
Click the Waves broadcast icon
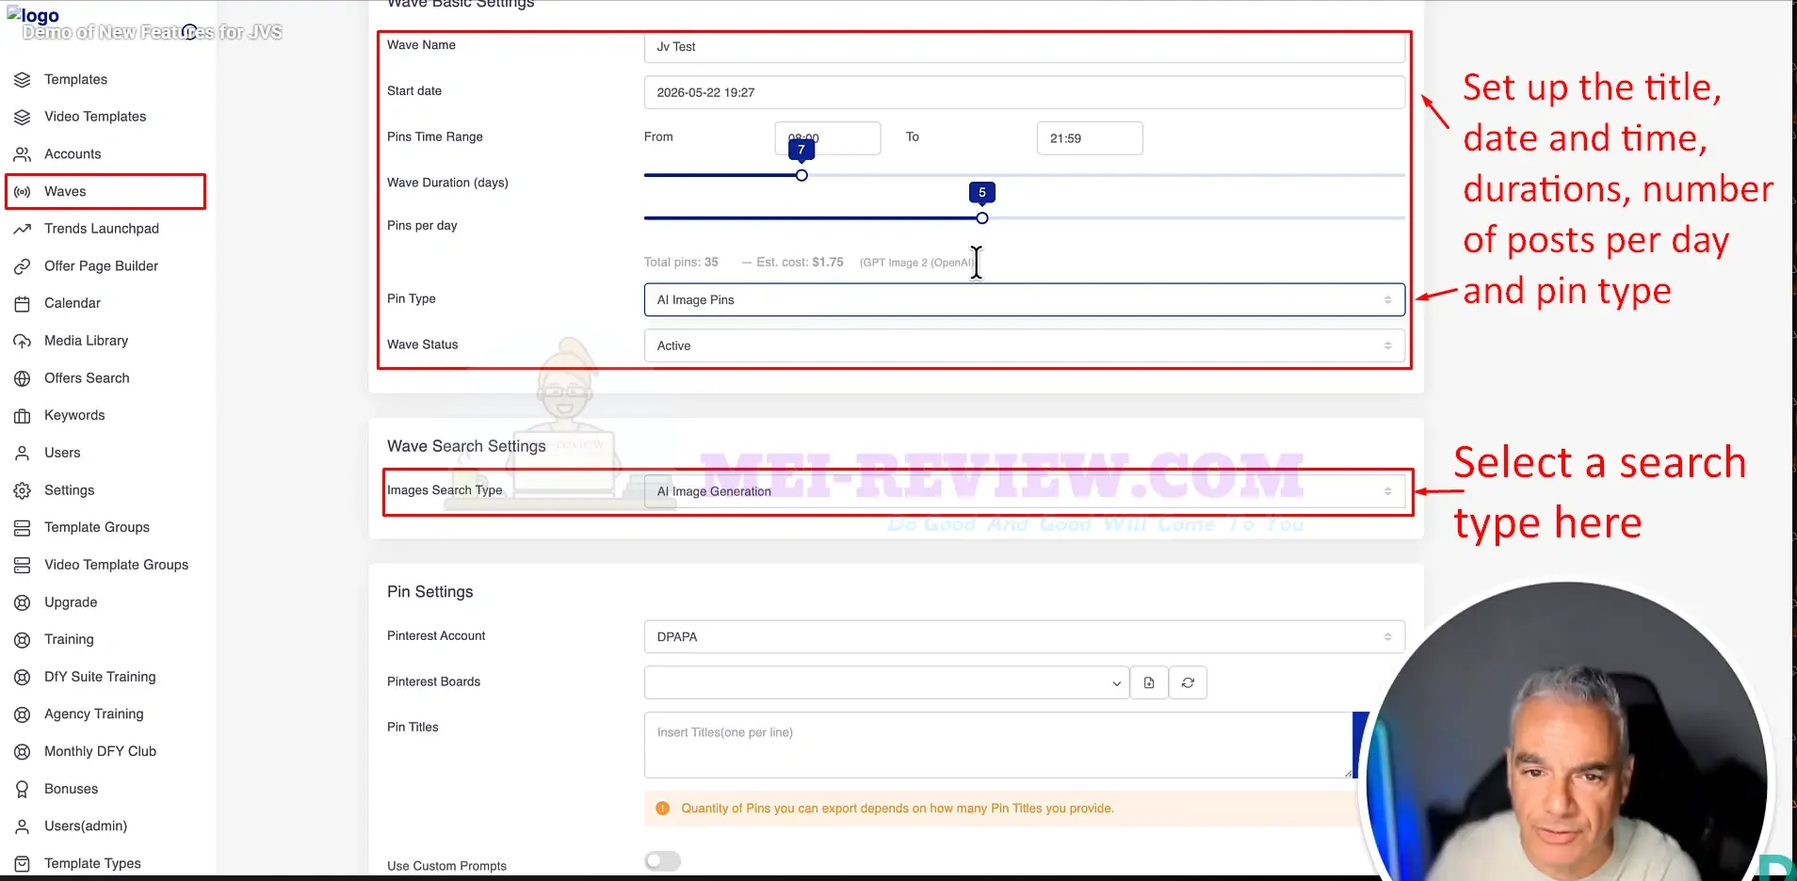click(23, 192)
